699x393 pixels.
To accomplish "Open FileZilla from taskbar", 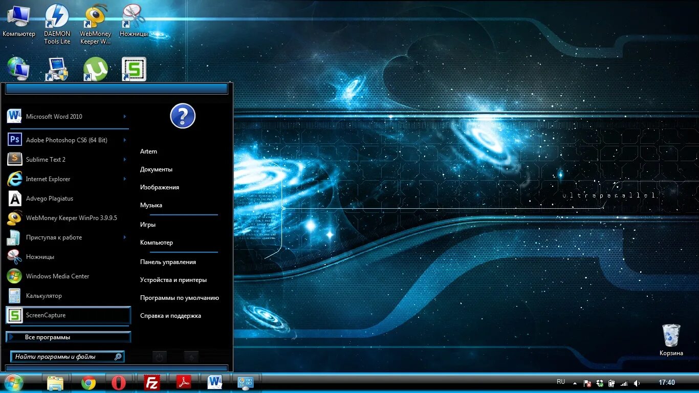I will 152,383.
